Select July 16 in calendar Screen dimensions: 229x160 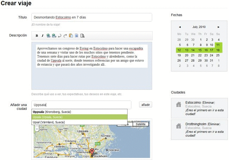coord(206,50)
